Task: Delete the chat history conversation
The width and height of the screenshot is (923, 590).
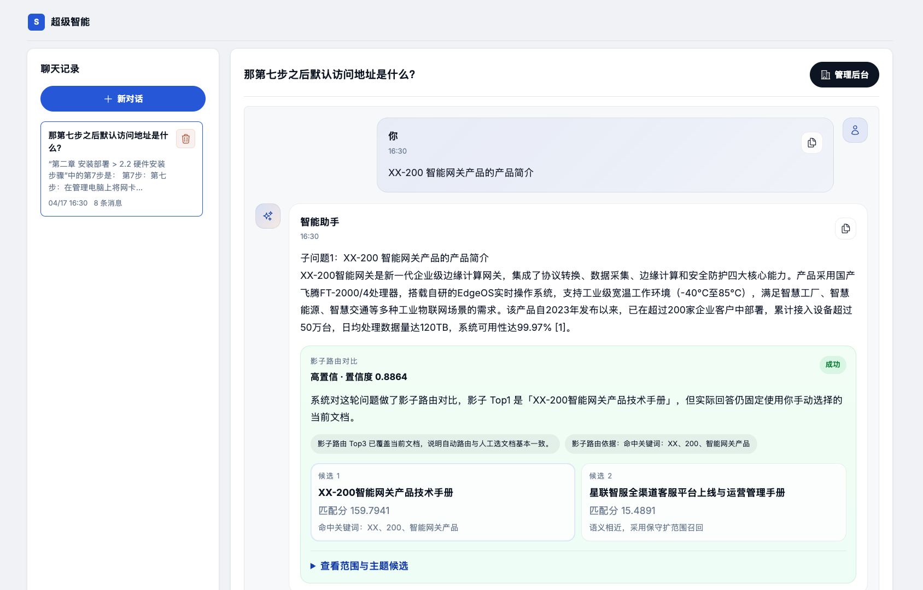Action: 186,139
